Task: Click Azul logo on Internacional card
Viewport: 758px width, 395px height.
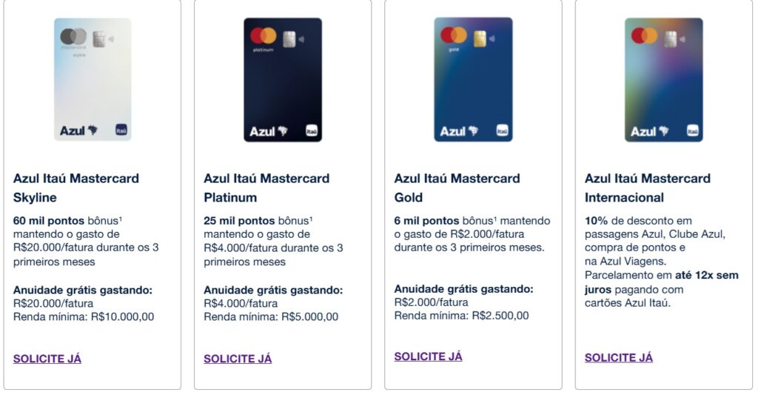Action: tap(648, 131)
